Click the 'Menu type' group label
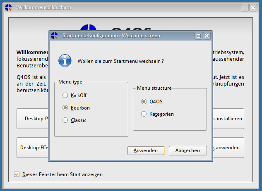262x191 pixels. (x=70, y=82)
